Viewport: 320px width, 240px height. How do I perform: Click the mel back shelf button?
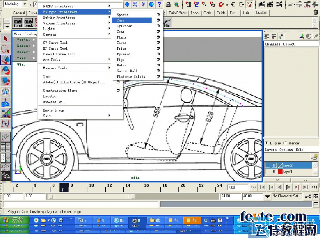[29, 23]
